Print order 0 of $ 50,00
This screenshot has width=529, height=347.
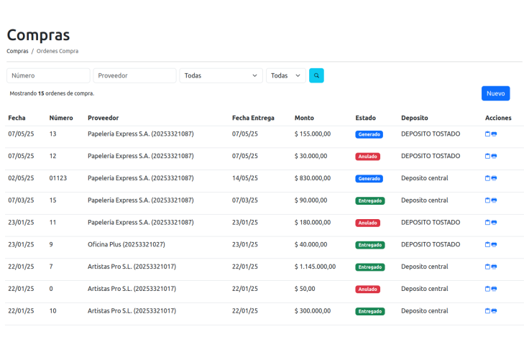(x=494, y=289)
